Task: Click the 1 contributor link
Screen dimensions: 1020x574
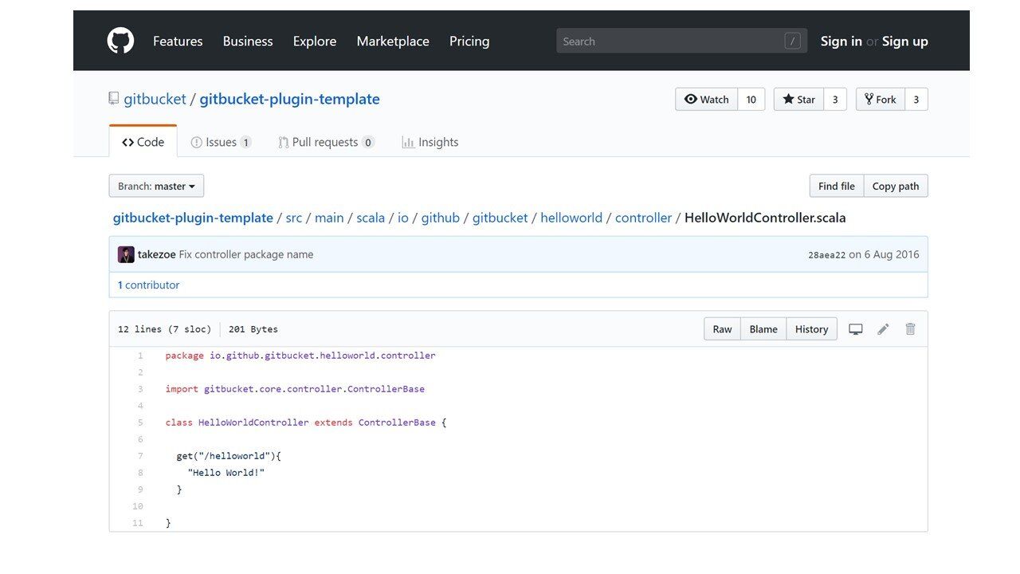Action: [148, 285]
